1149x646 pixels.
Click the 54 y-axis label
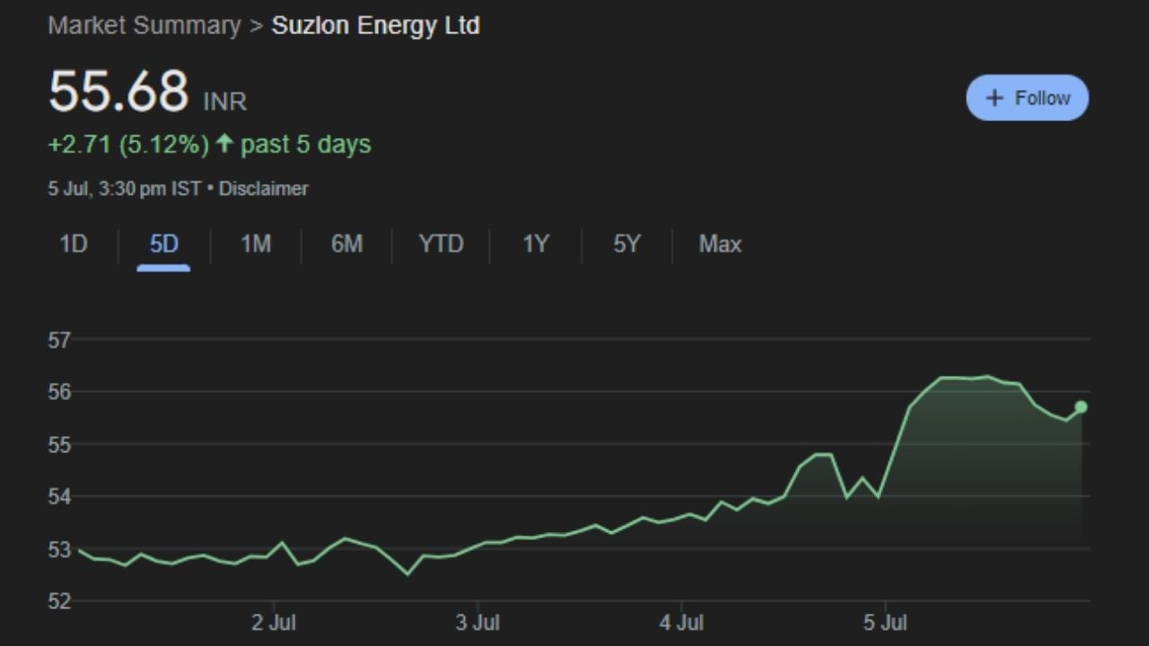[x=59, y=496]
